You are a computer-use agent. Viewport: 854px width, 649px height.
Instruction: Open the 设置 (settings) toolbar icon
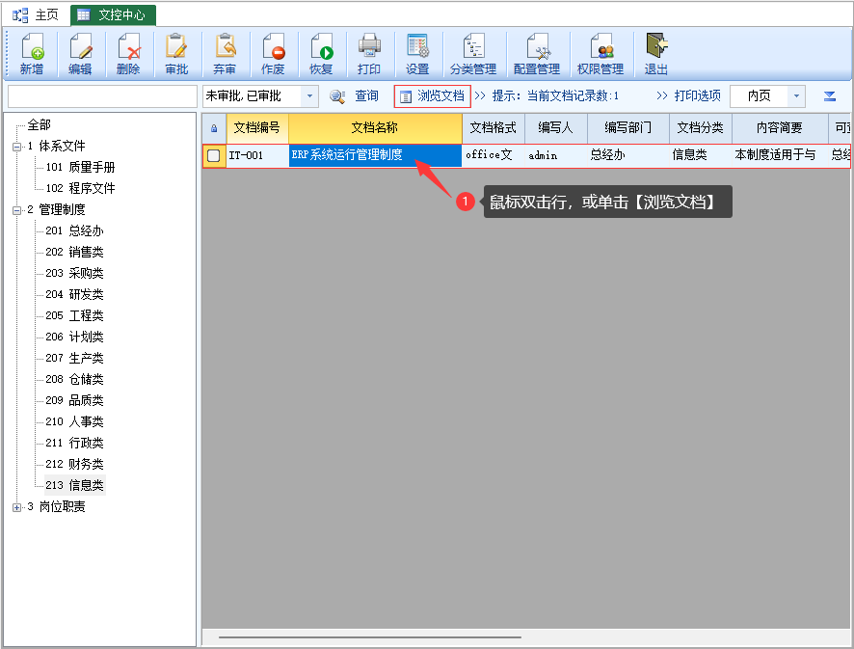pyautogui.click(x=417, y=53)
